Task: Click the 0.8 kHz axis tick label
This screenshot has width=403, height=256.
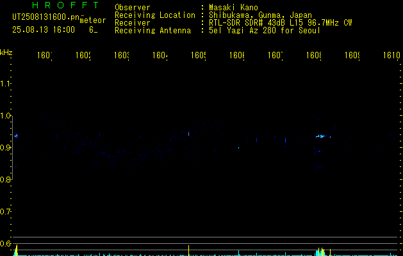Action: click(5, 180)
